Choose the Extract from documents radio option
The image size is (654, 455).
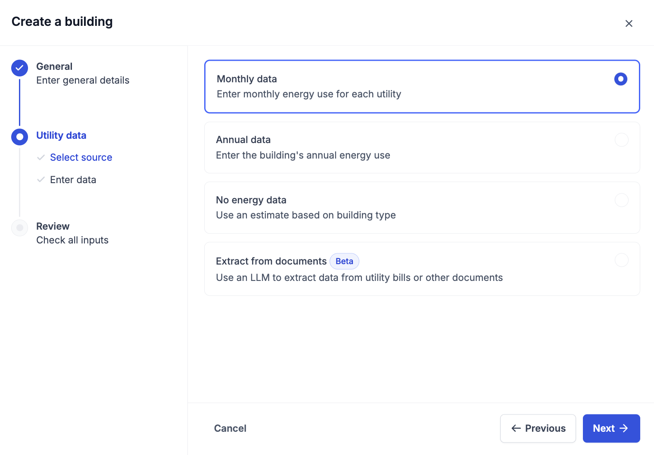[x=621, y=260]
